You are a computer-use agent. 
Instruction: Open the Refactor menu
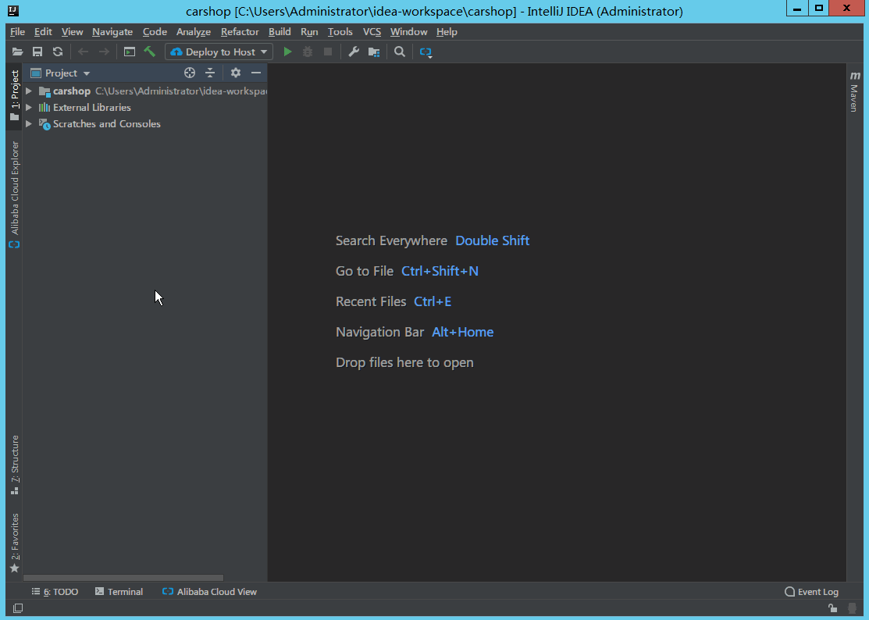[240, 32]
